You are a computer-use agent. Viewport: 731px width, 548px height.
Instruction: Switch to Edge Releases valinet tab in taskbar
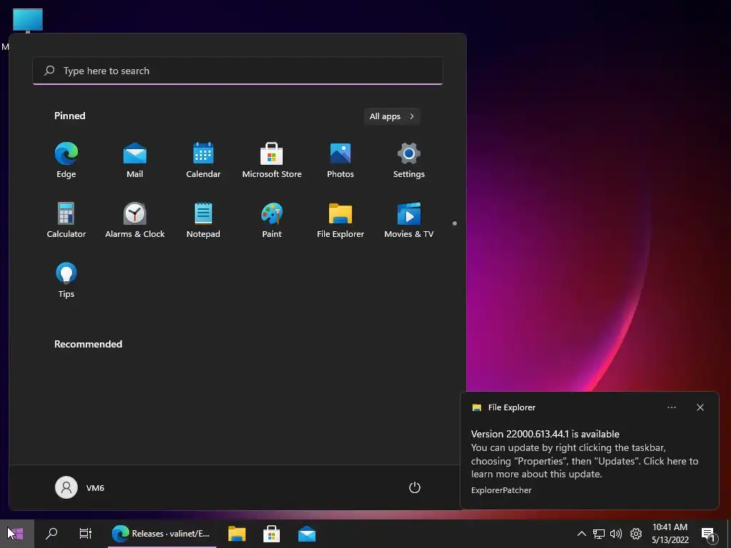[162, 534]
